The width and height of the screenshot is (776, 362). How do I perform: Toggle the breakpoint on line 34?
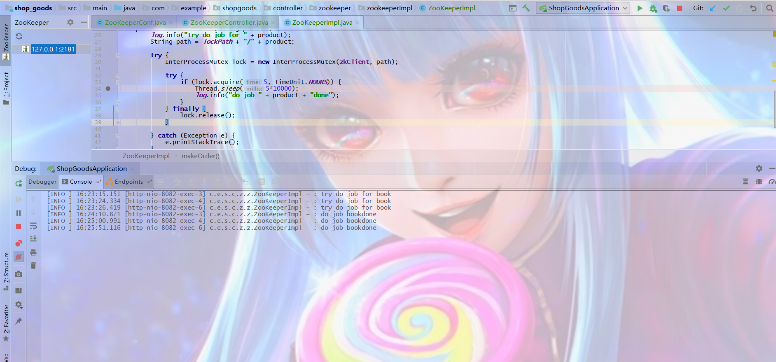point(108,89)
